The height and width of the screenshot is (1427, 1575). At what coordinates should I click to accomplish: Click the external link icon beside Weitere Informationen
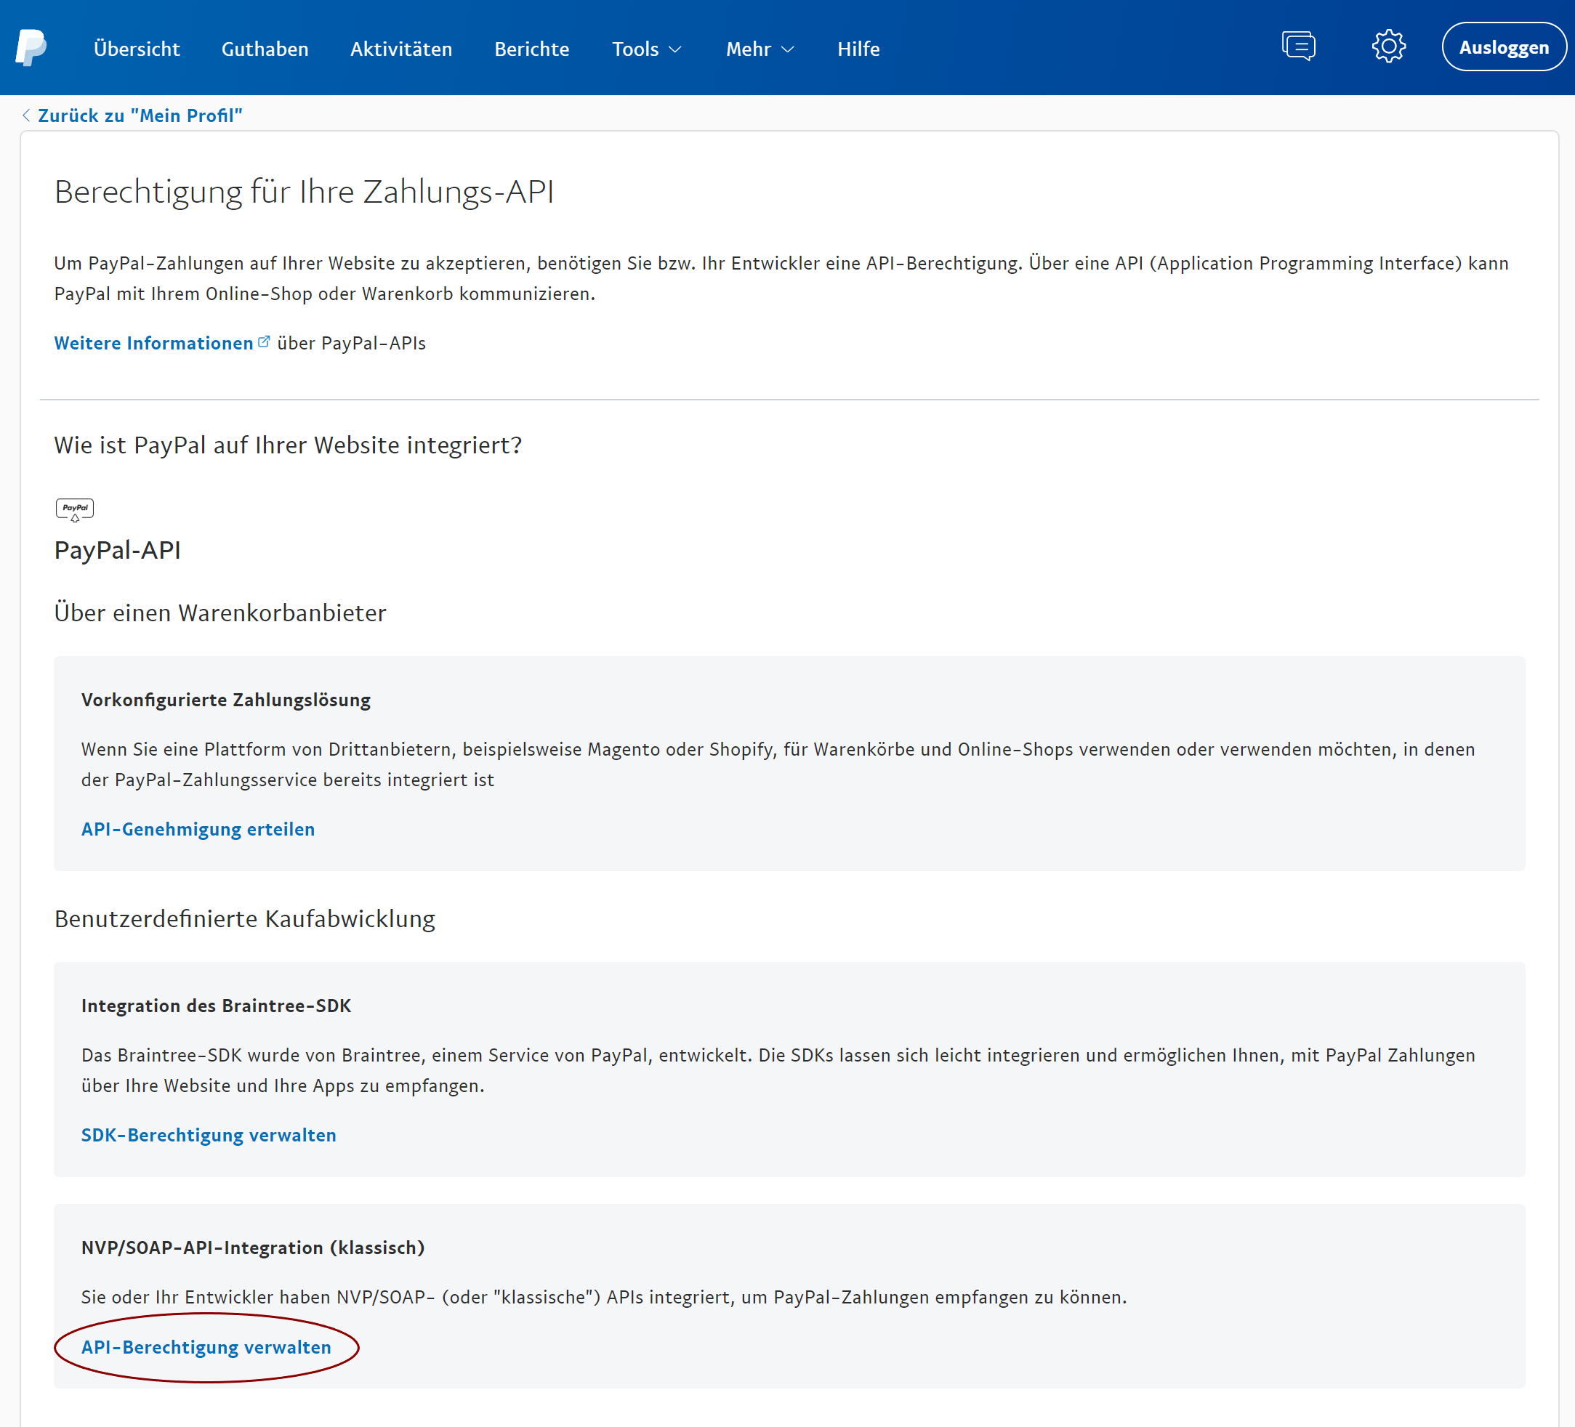(264, 341)
